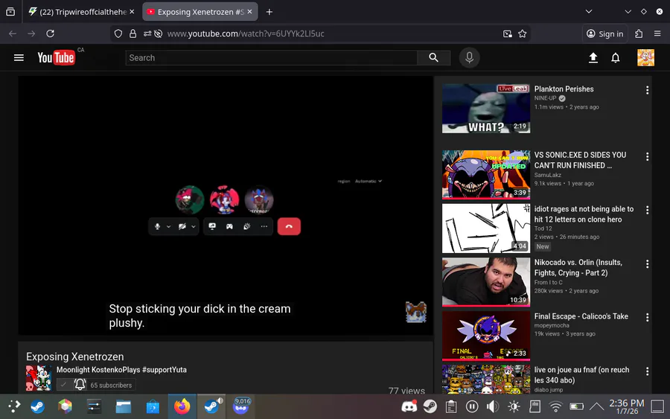Screen dimensions: 670x419
Task: Go to the YouTube home logo
Action: coord(56,57)
